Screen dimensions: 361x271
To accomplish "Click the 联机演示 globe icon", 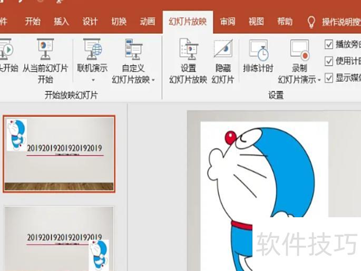I will coord(93,49).
